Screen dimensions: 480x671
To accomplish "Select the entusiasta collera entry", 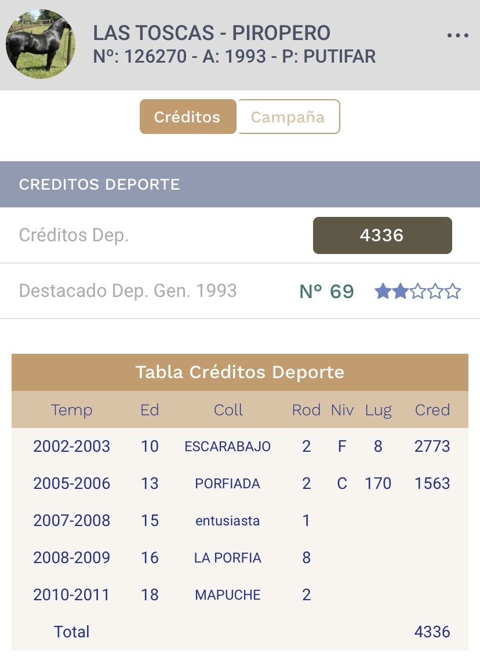I will [x=228, y=521].
